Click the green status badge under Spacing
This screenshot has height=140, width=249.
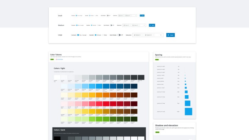(x=157, y=60)
